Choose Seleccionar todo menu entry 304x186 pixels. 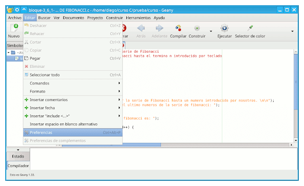73,75
